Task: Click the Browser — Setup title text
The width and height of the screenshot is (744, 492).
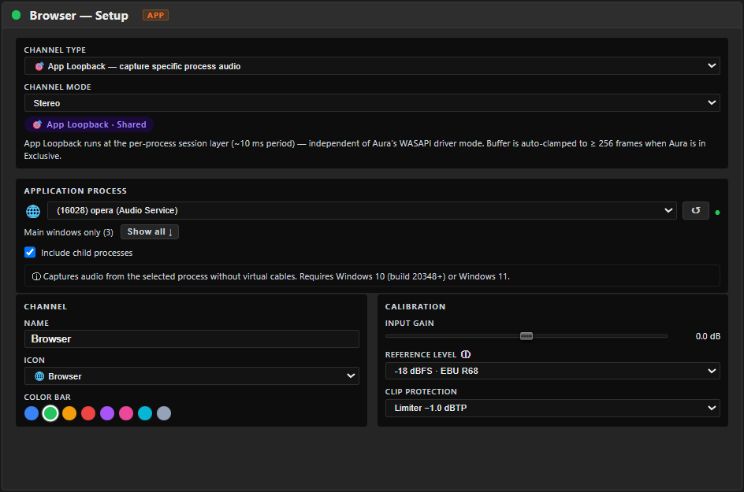Action: pyautogui.click(x=79, y=15)
